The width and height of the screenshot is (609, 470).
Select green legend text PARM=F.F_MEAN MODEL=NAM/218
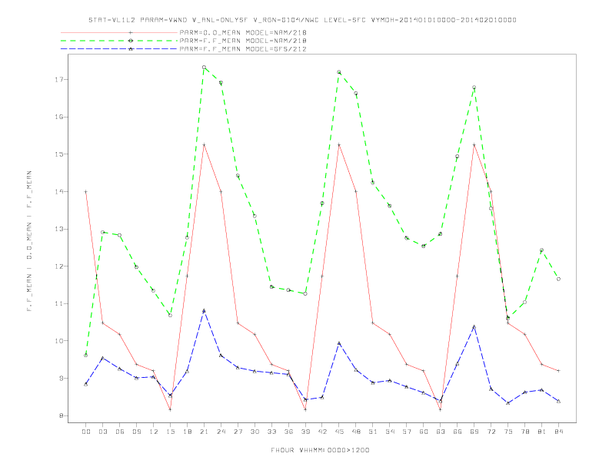pyautogui.click(x=243, y=41)
